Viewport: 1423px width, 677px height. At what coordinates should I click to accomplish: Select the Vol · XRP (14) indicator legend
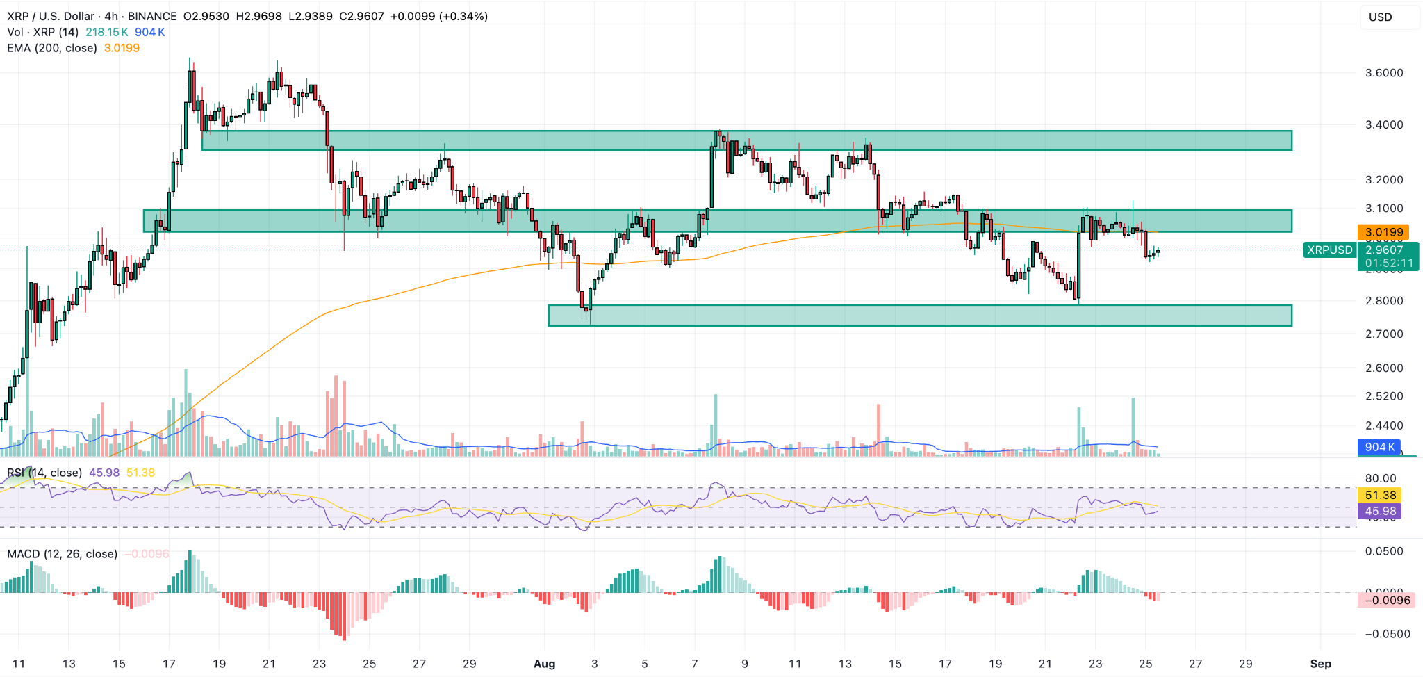point(42,32)
